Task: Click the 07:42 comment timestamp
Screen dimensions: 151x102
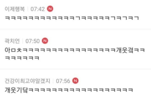Action: pos(38,9)
